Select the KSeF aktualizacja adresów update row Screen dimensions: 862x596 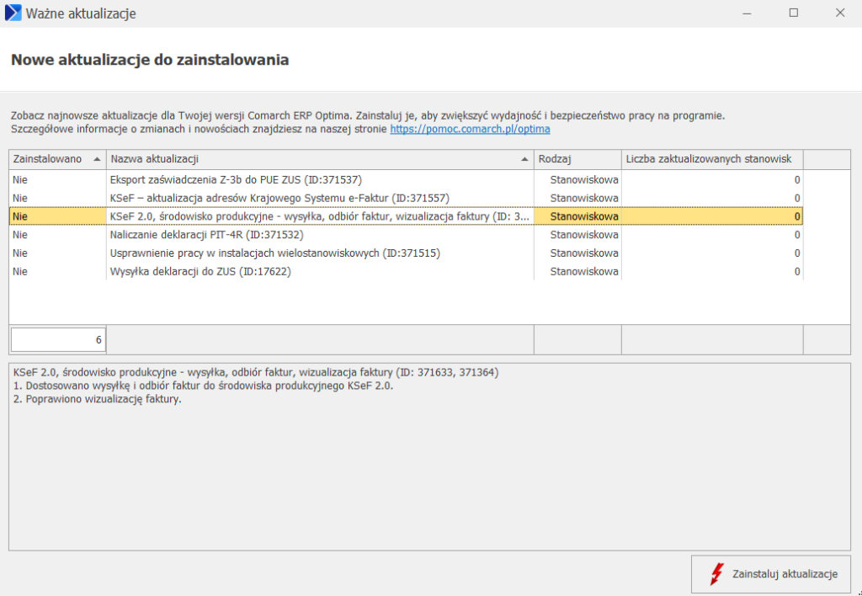(x=279, y=198)
